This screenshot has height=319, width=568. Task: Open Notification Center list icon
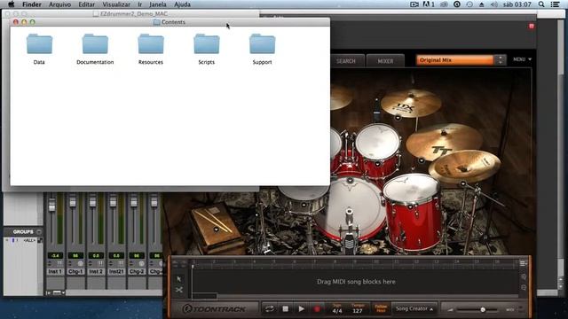555,4
